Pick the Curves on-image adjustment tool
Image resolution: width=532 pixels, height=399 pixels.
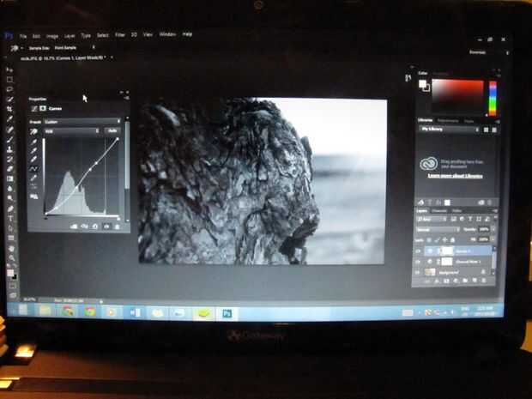(x=33, y=131)
